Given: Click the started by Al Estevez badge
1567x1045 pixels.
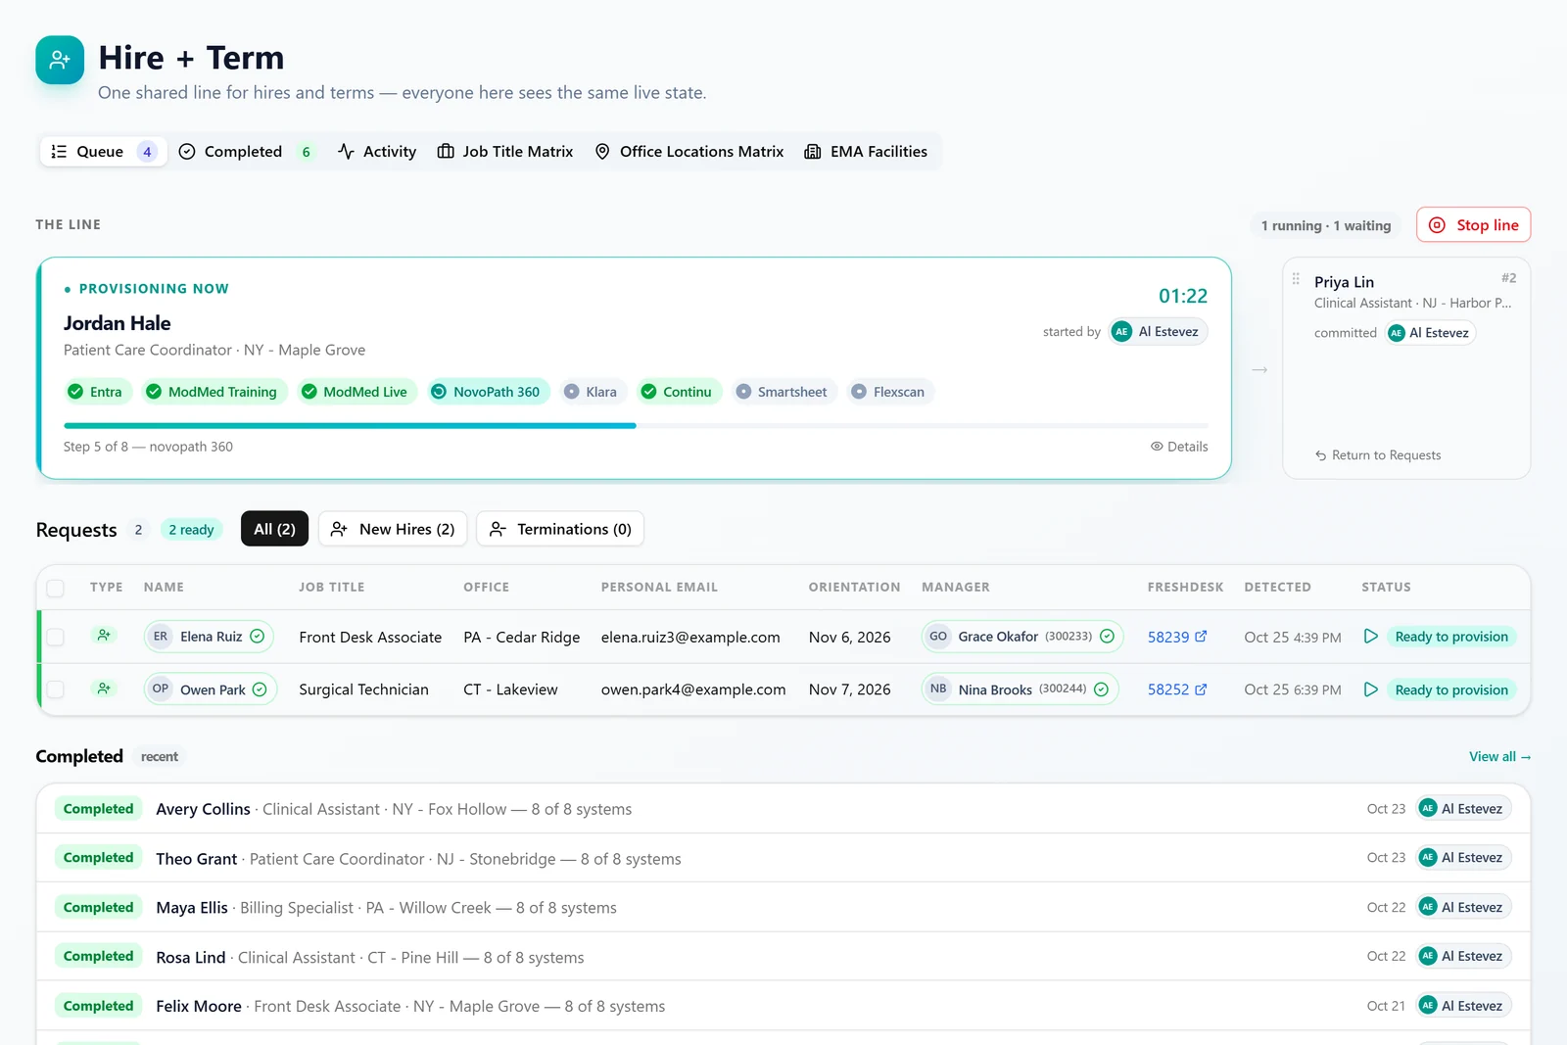Looking at the screenshot, I should (x=1158, y=332).
